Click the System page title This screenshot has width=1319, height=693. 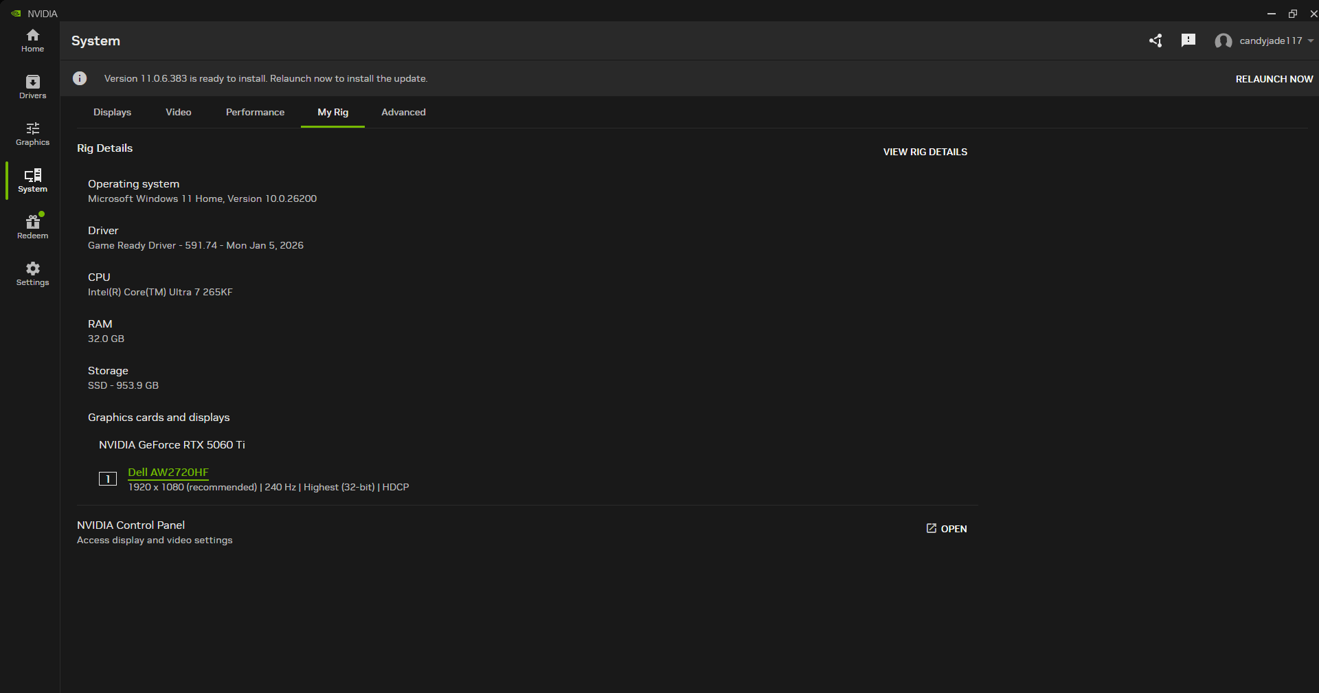pyautogui.click(x=95, y=41)
